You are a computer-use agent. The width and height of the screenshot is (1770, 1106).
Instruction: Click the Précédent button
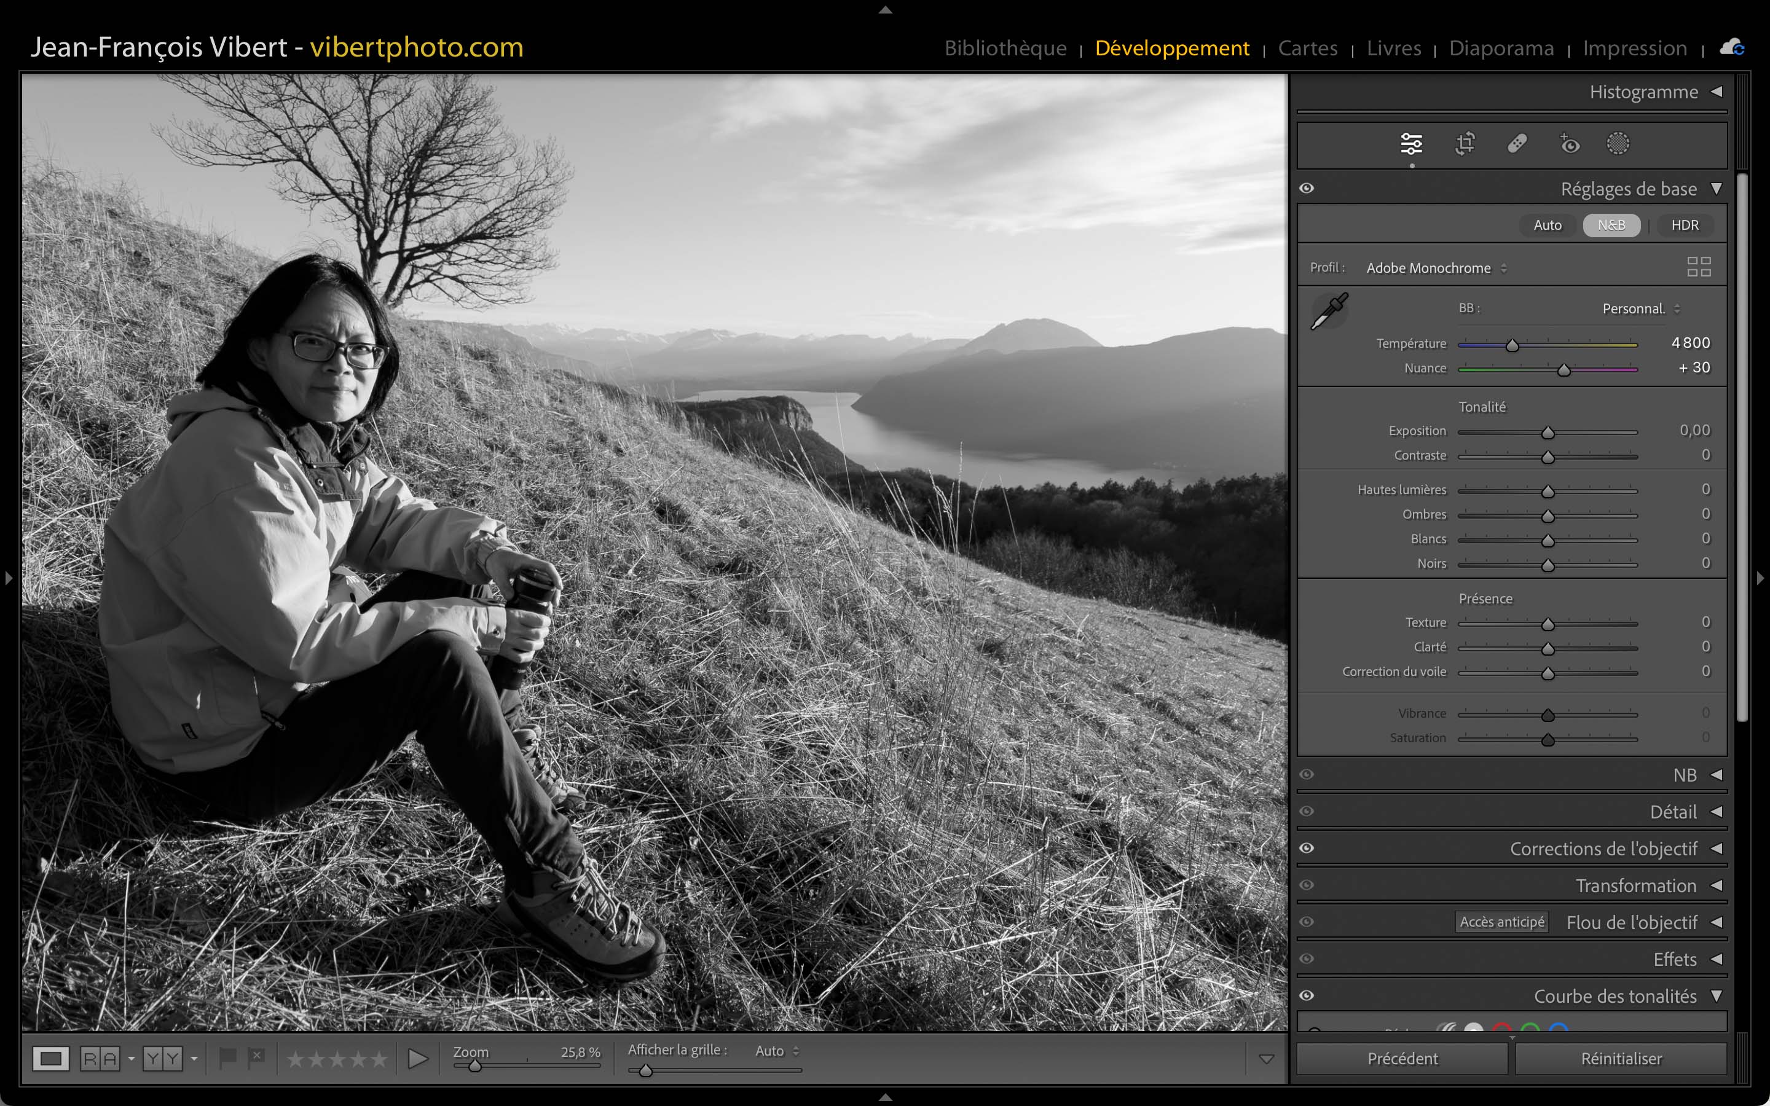pos(1402,1059)
